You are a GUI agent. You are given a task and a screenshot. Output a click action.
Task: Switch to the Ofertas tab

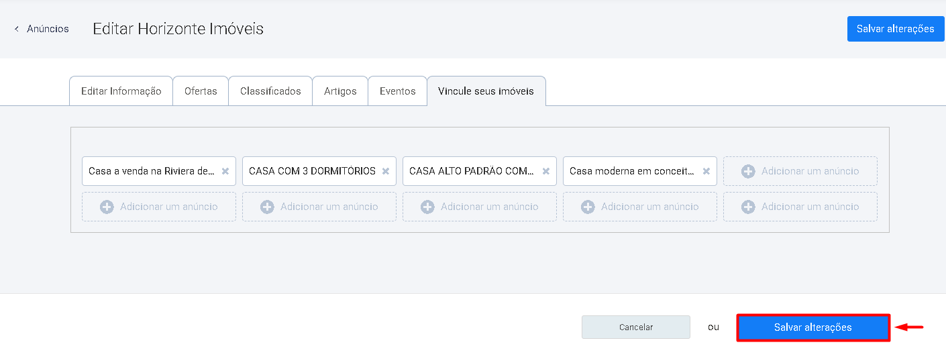[x=201, y=91]
